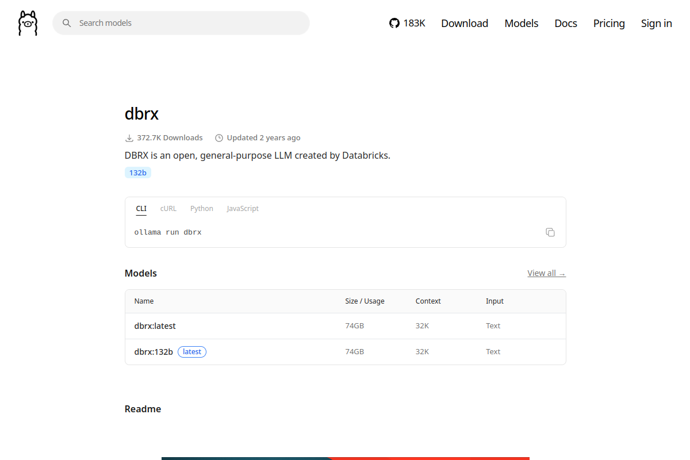This screenshot has height=460, width=690.
Task: Focus the Search models field
Action: point(181,23)
